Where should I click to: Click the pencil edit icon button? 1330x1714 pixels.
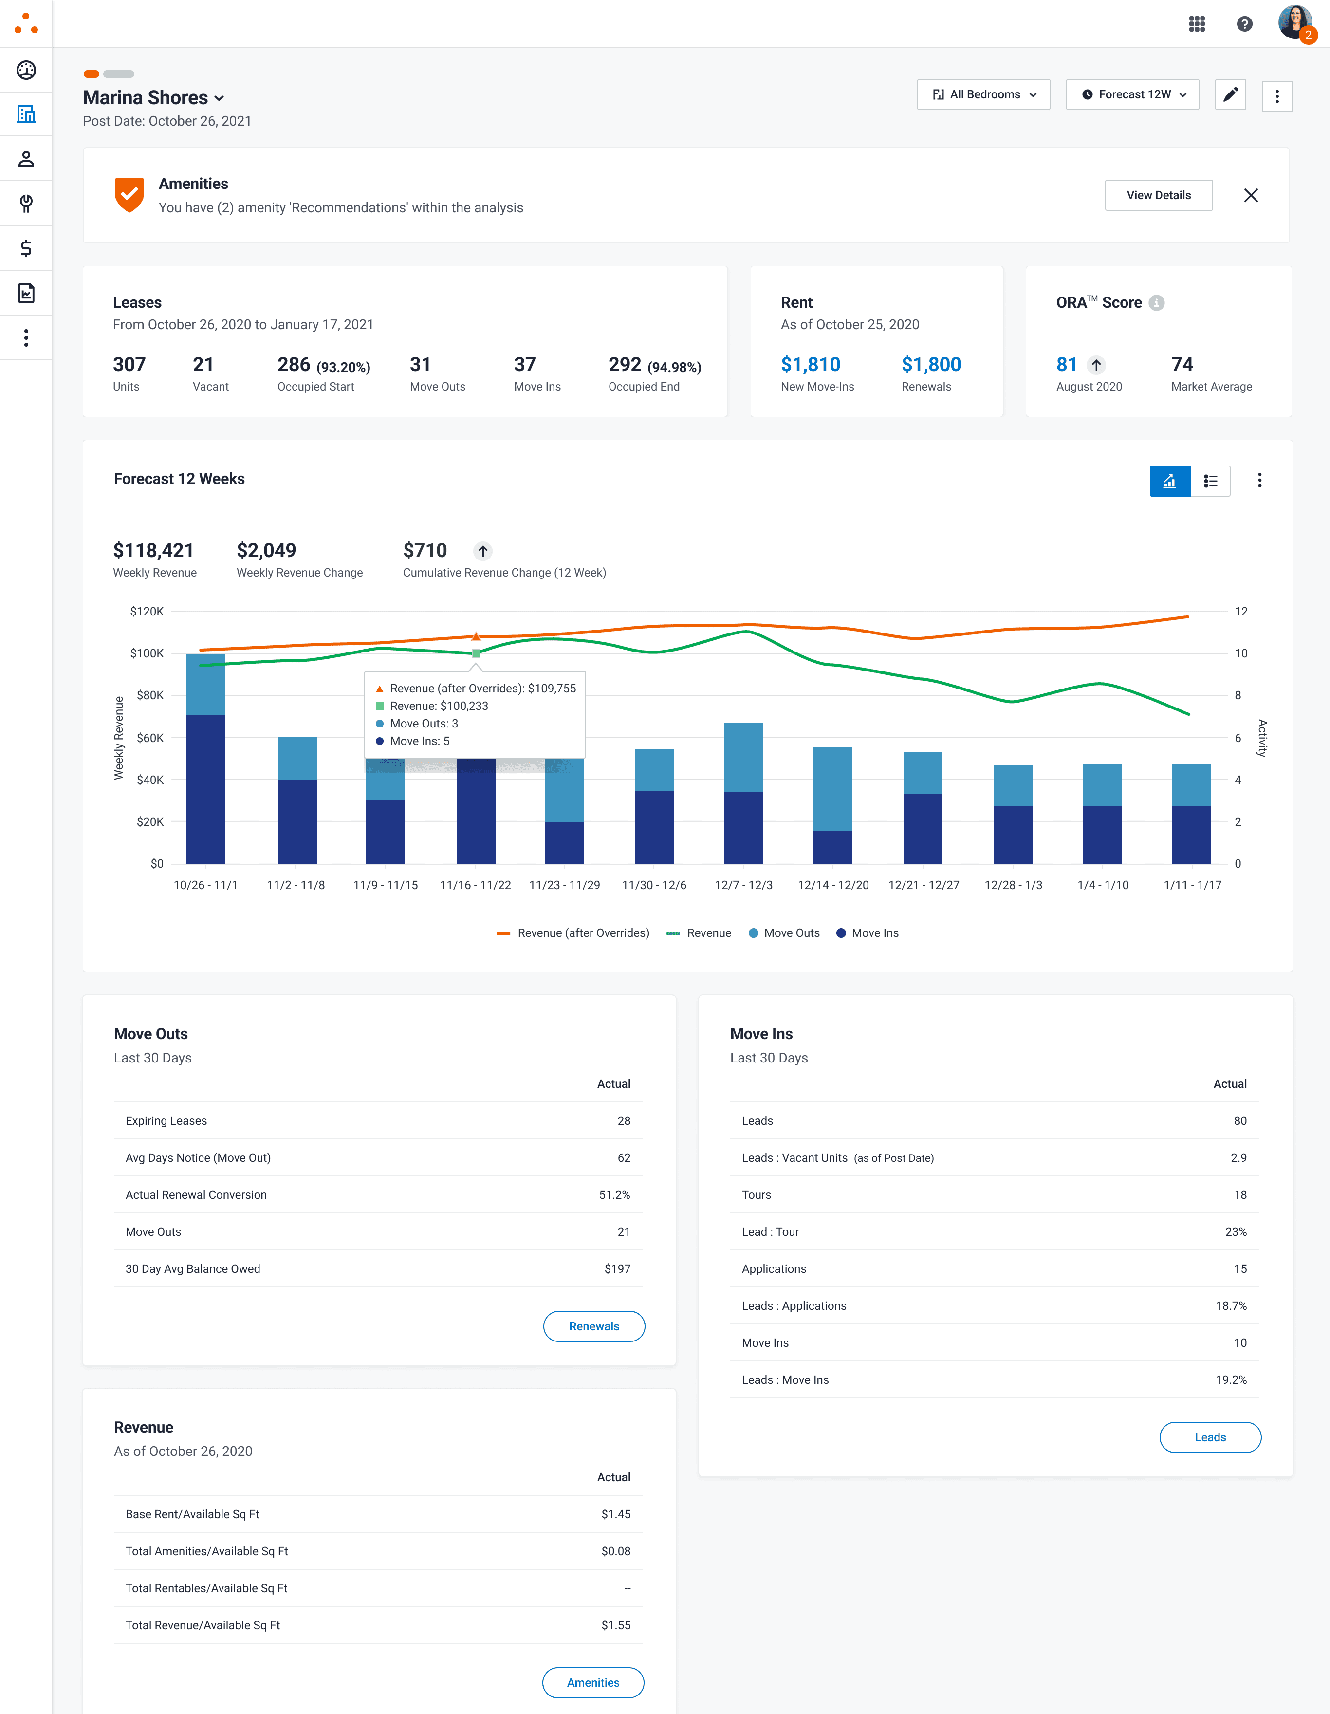point(1230,95)
